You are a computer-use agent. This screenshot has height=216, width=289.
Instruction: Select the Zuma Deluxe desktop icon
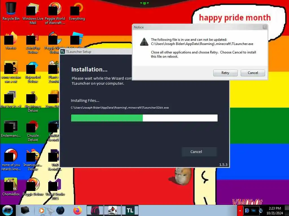[x=53, y=99]
